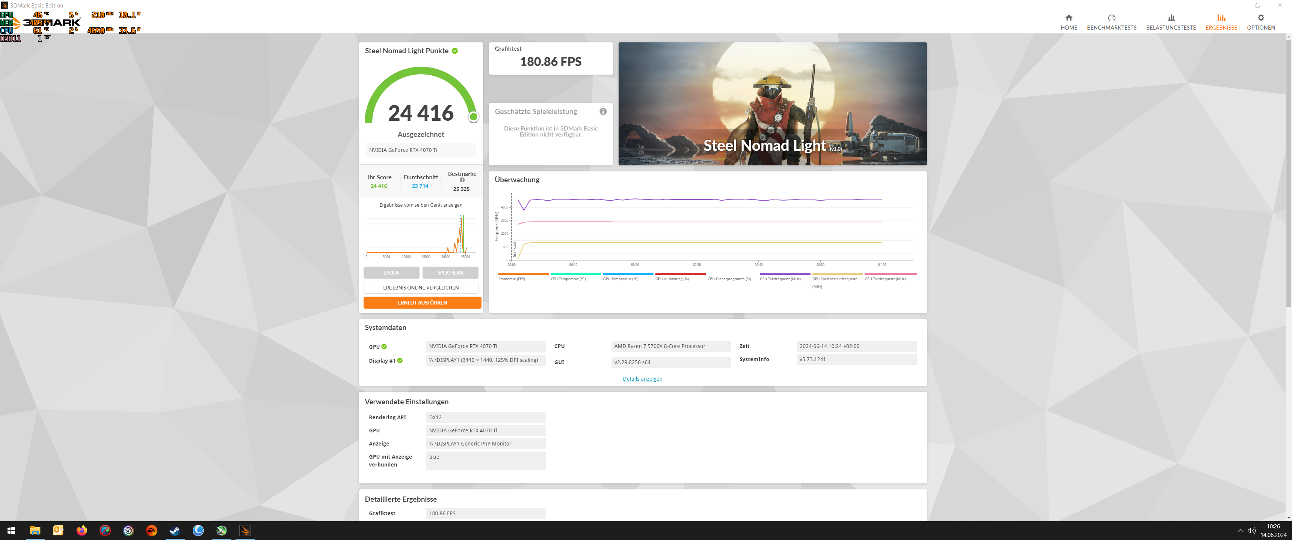Click the Speichern button
This screenshot has width=1292, height=540.
[x=450, y=273]
